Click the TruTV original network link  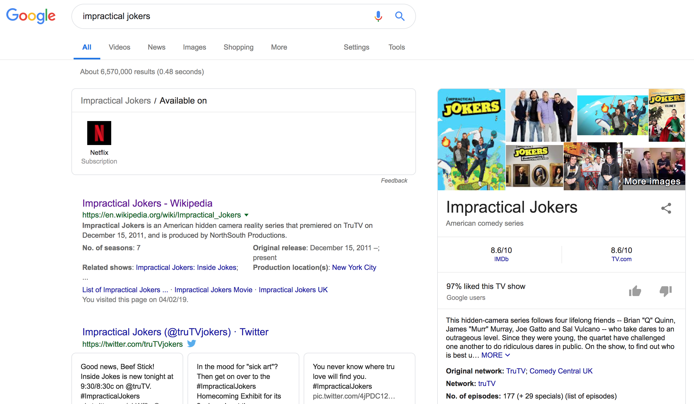point(516,371)
